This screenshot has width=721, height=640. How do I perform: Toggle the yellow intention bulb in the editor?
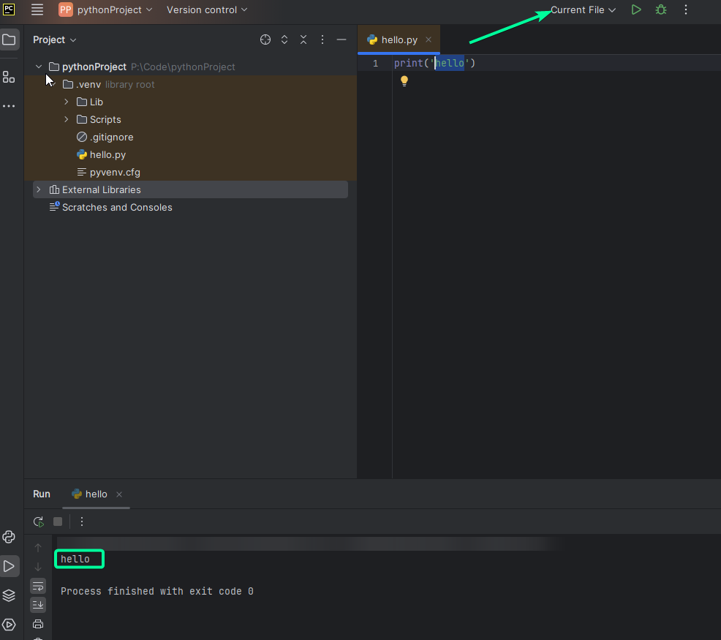(x=404, y=80)
